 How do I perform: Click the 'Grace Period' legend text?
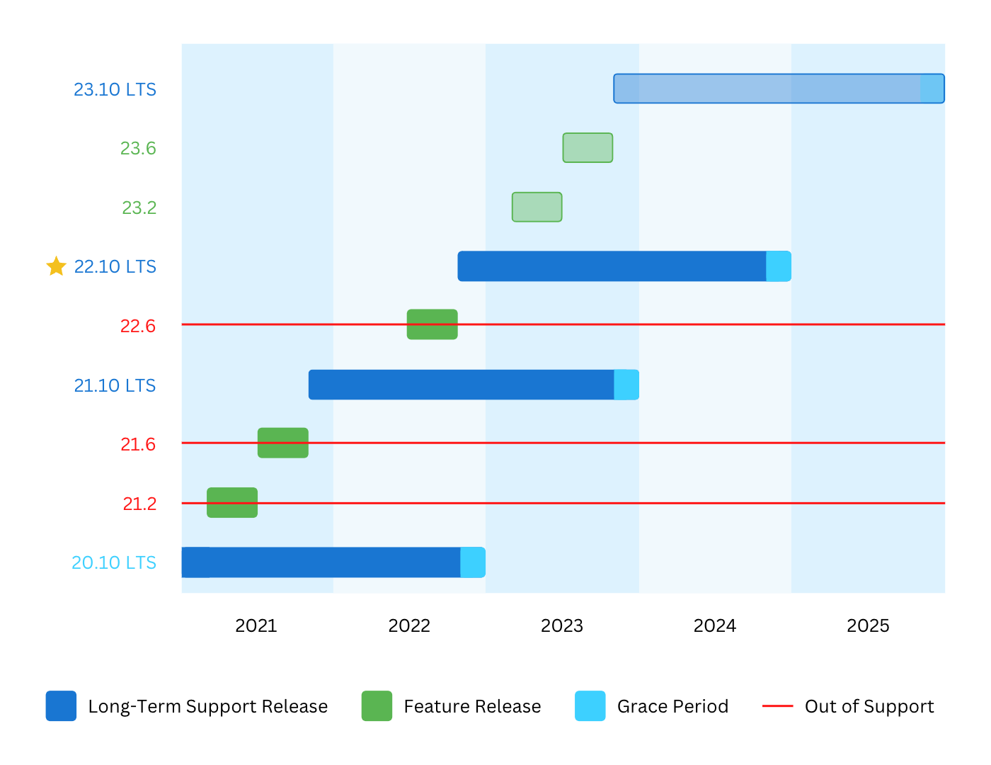click(x=672, y=707)
